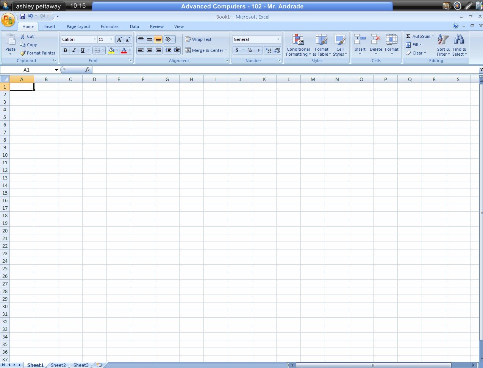Click the Find & Select binoculars icon
This screenshot has width=483, height=368.
[459, 40]
